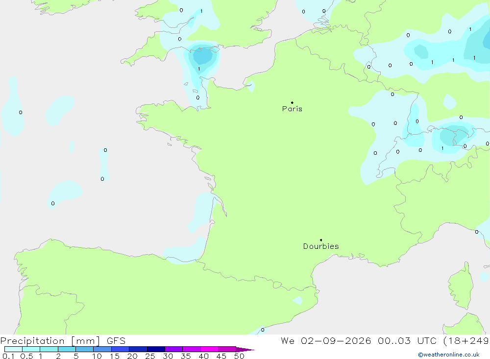
Task: Select the Dourbies map label
Action: [321, 246]
